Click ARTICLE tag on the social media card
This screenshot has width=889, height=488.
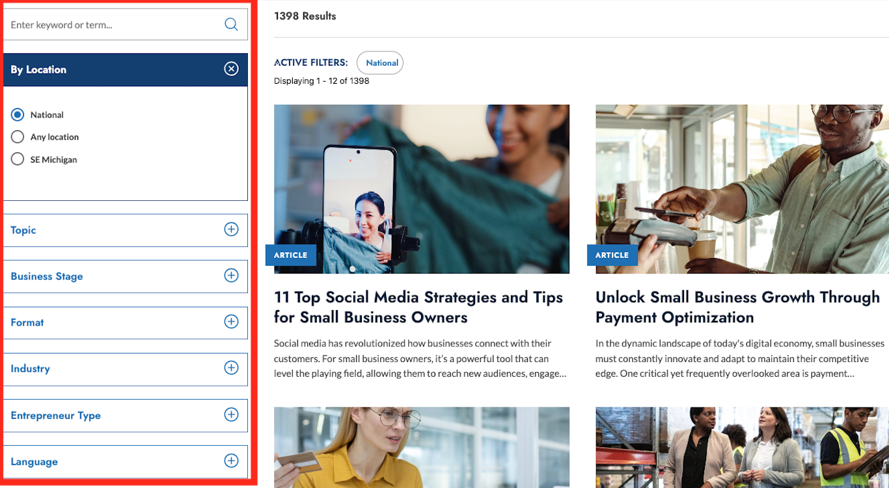point(291,255)
